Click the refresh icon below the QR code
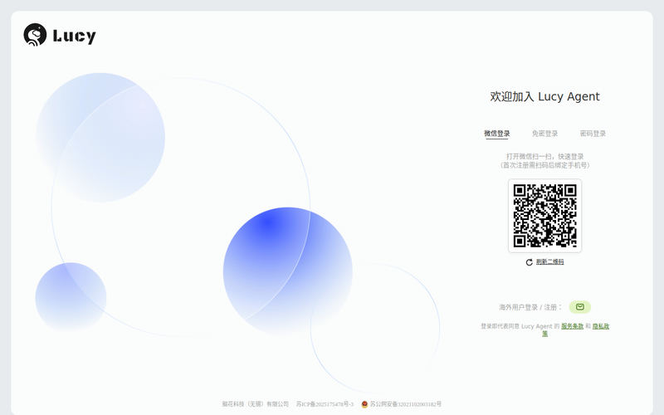 coord(529,262)
